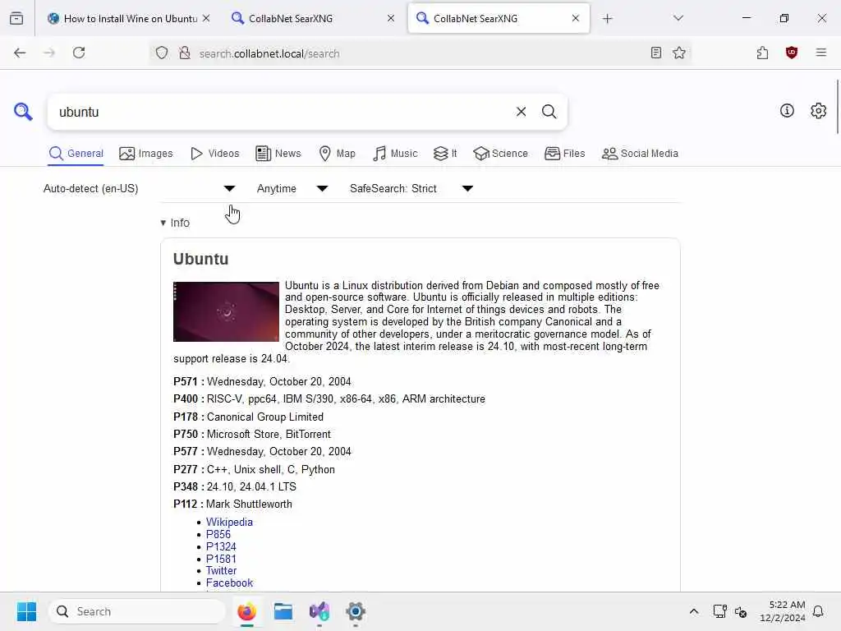Screen dimensions: 841x631
Task: Show hidden system tray icons
Action: (693, 611)
